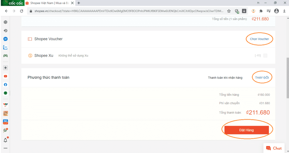Open the media playlist control icon

(x=269, y=11)
